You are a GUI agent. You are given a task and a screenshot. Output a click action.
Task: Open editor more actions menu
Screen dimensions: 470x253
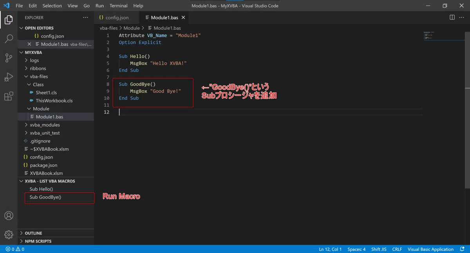point(462,18)
